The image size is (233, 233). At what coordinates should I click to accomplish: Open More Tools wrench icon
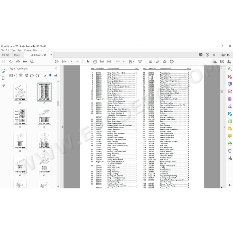point(230,158)
